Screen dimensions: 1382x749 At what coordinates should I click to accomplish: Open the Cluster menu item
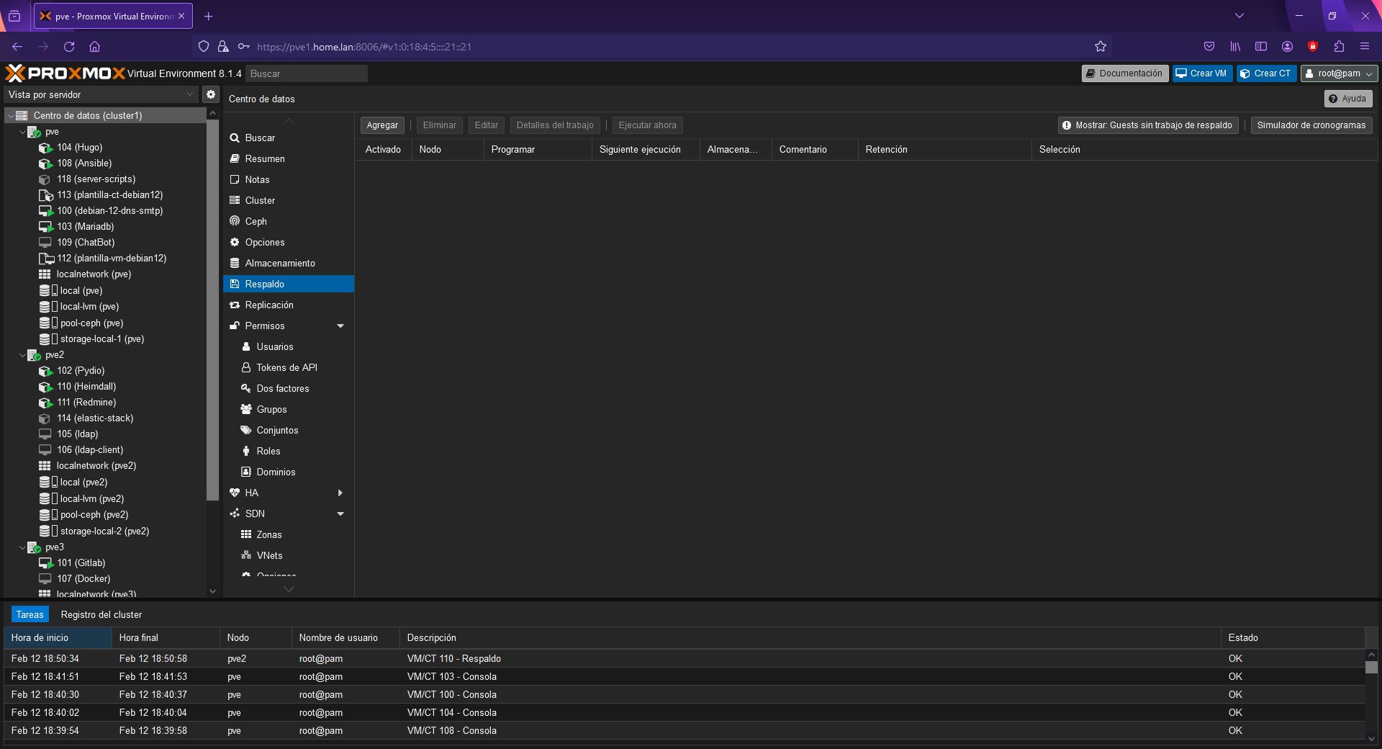coord(289,201)
